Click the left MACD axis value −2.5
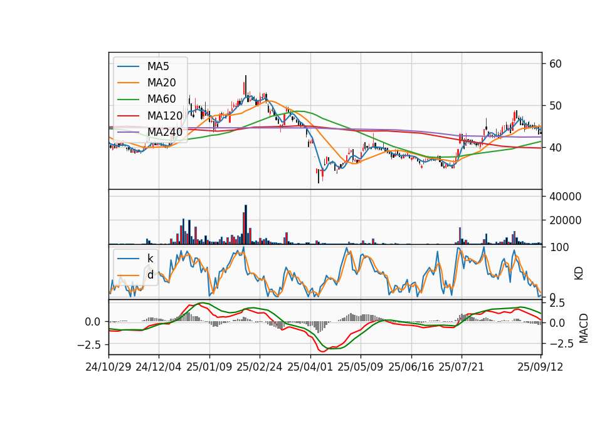This screenshot has width=602, height=432. 89,345
